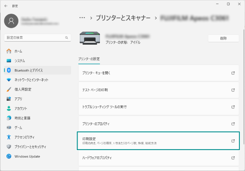Click the user profile avatar
245x171 pixels.
11,21
